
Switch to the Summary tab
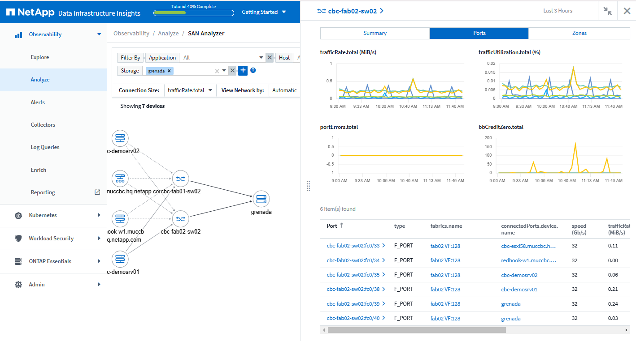pyautogui.click(x=375, y=33)
